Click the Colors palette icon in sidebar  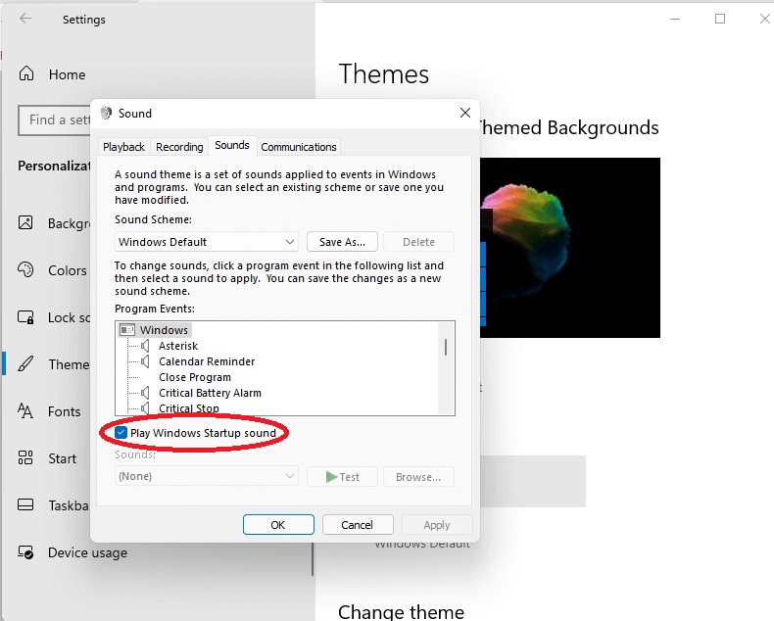[25, 269]
